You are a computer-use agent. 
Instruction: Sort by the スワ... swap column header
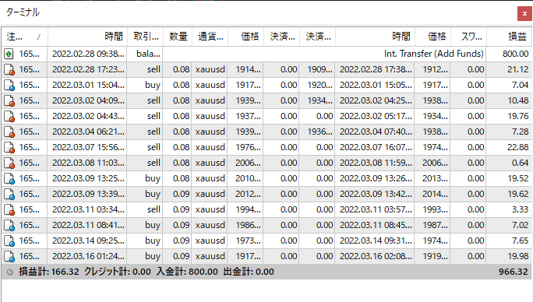[469, 37]
